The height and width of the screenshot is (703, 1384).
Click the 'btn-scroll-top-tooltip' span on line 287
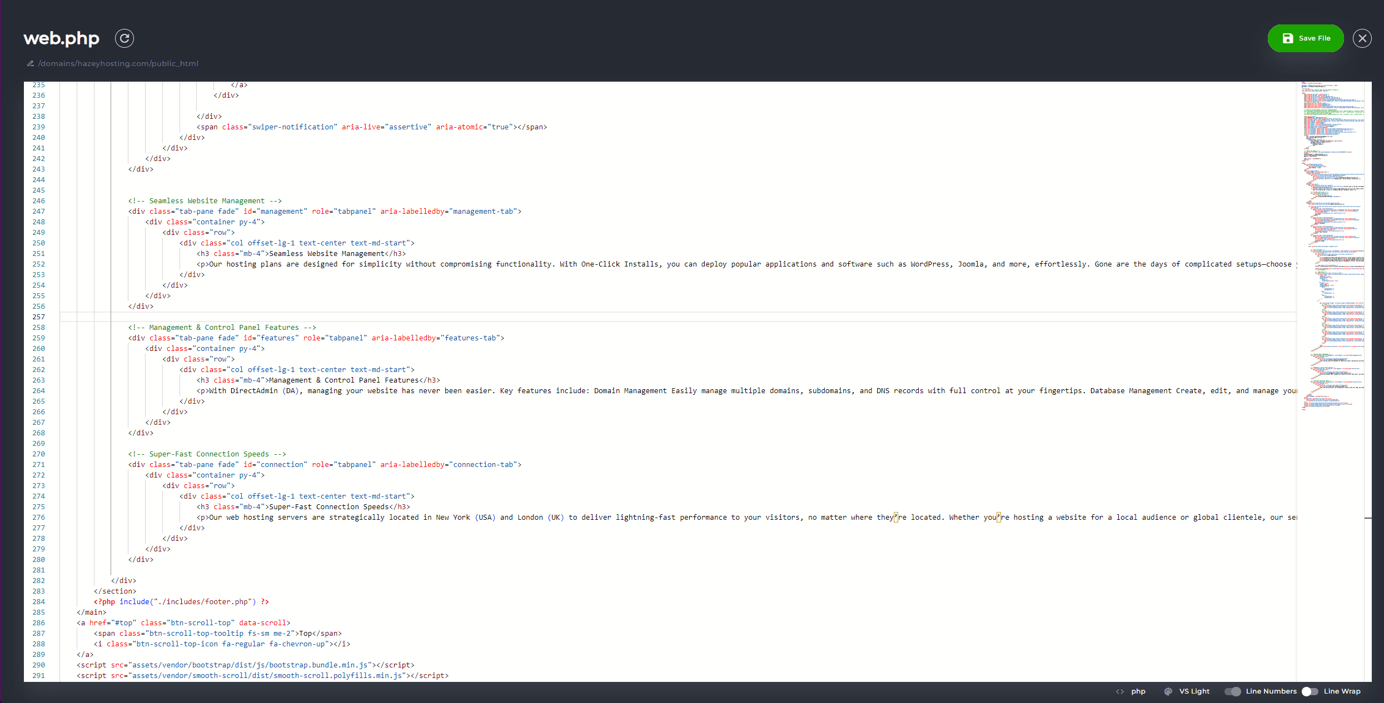coord(218,634)
